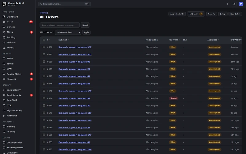Click the Example MSP shield logo
Screen dimensions: 246x154
click(x=5, y=4)
